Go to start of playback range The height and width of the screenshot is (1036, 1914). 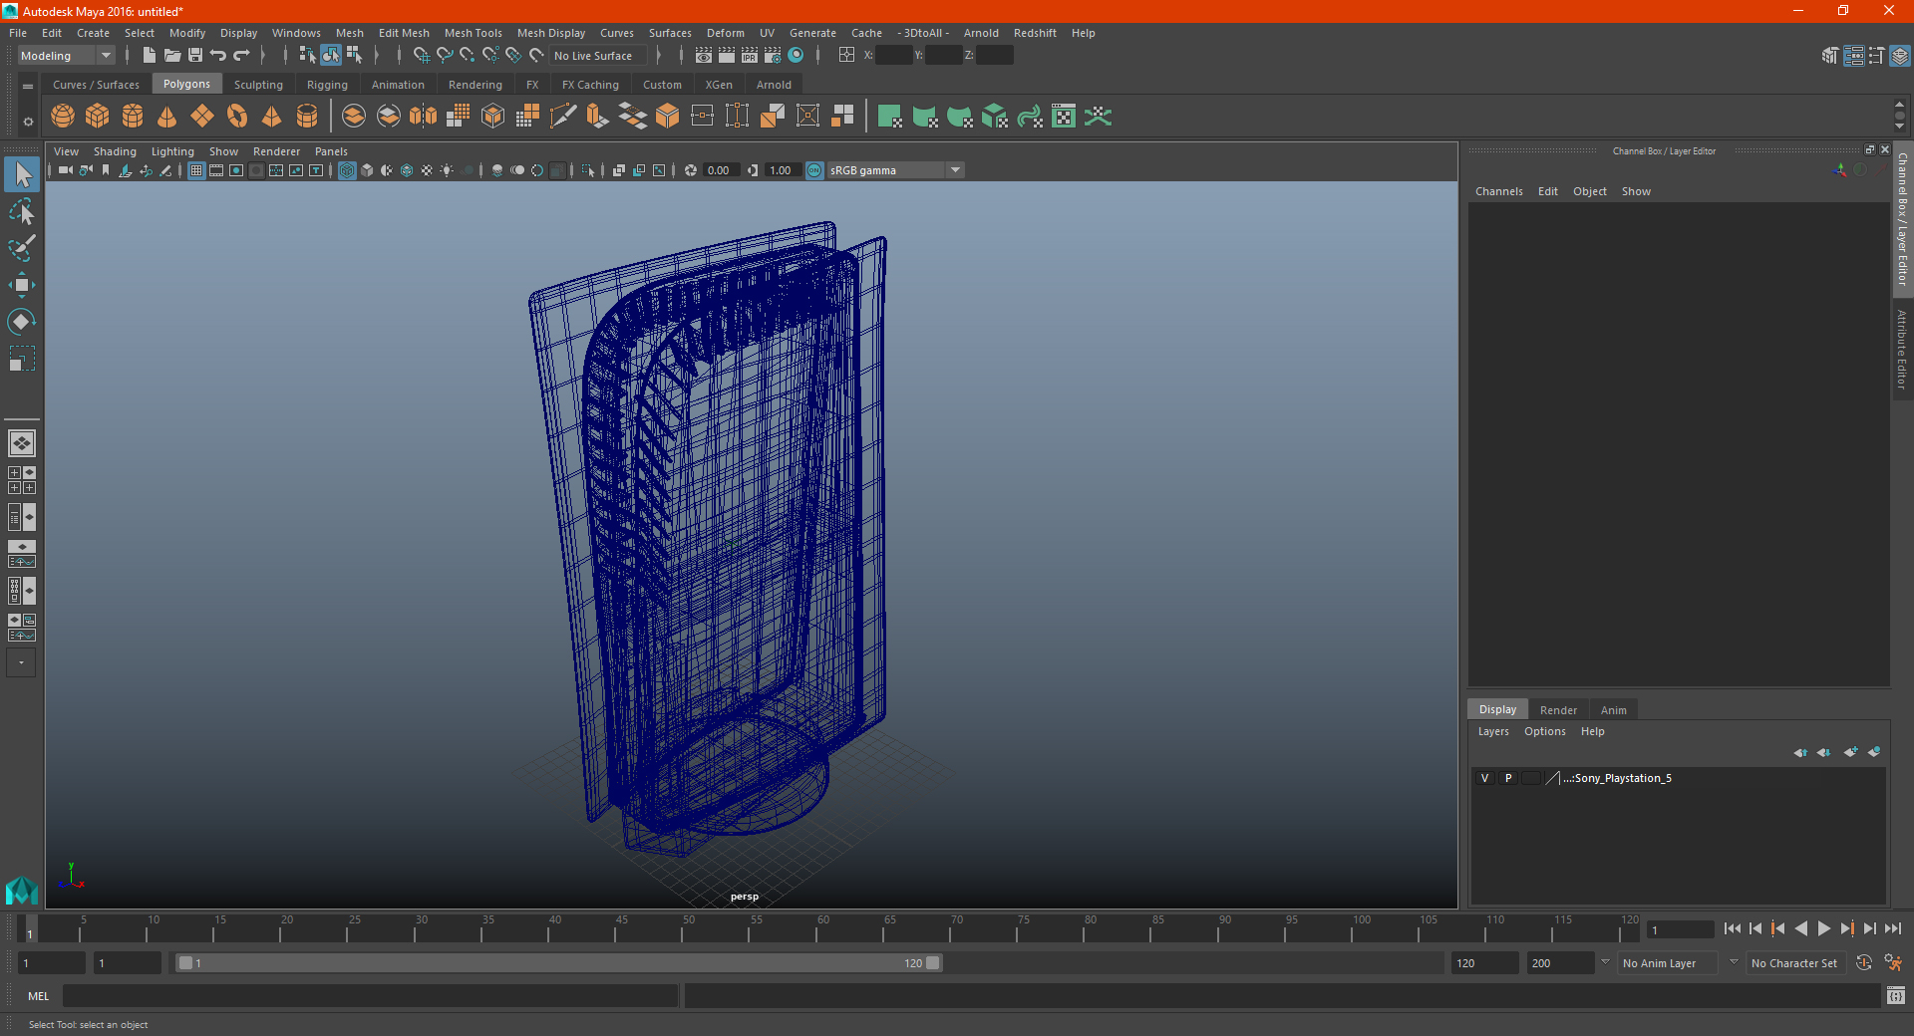coord(1733,928)
